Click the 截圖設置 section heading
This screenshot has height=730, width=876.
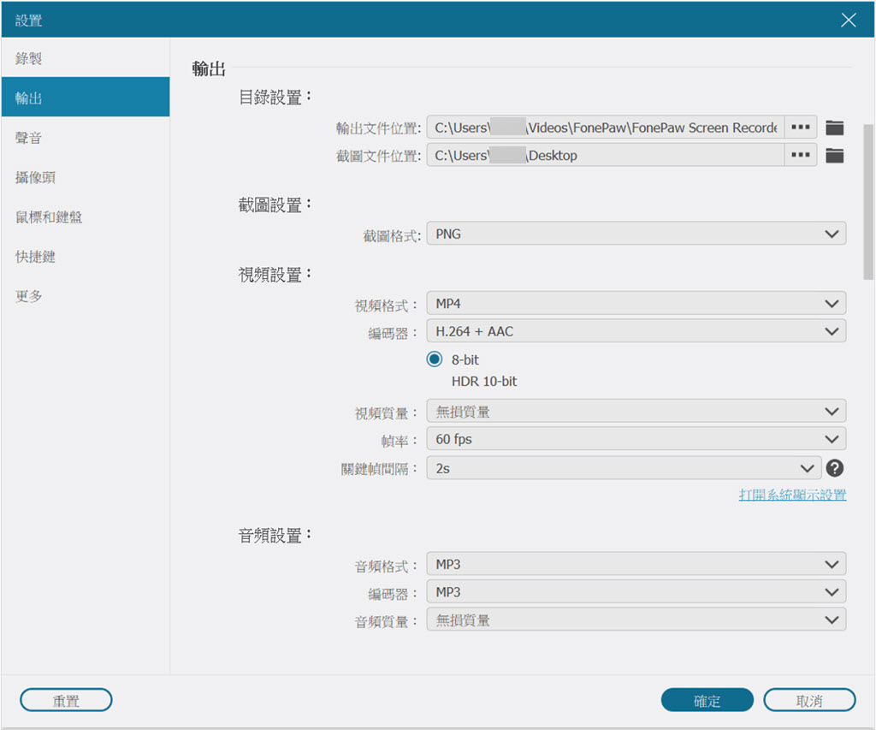pyautogui.click(x=275, y=205)
